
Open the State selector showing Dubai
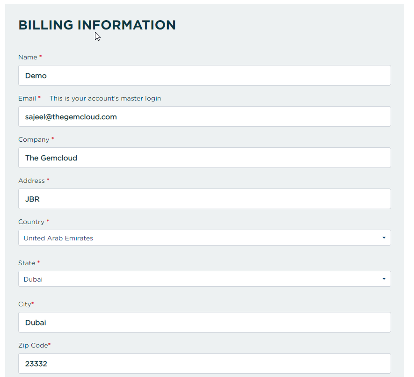(x=204, y=279)
